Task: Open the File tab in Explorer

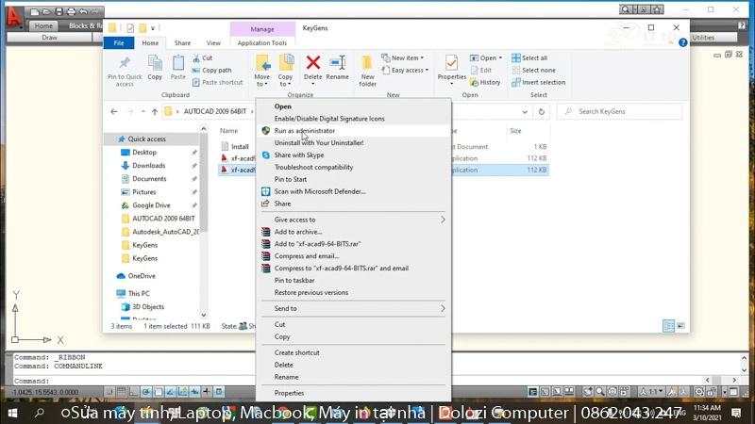Action: (x=119, y=42)
